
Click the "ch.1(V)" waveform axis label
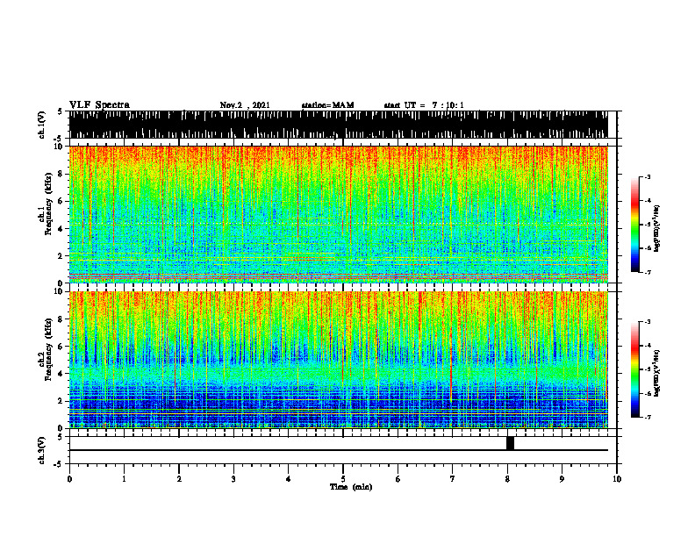tap(42, 125)
